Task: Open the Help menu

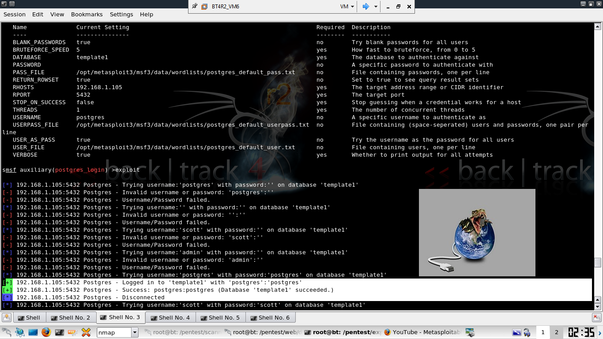Action: [x=147, y=14]
